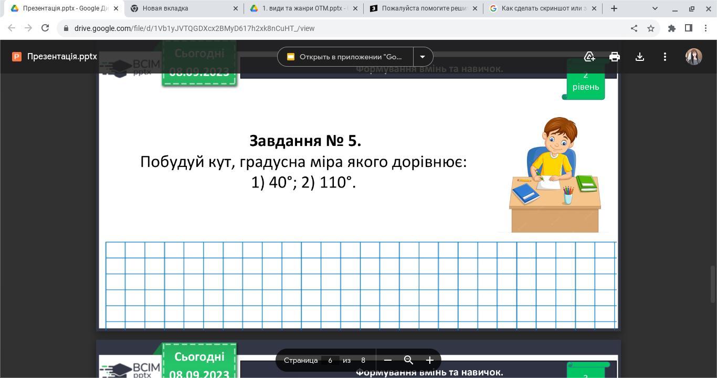Open the Google account avatar
717x378 pixels.
tap(694, 57)
